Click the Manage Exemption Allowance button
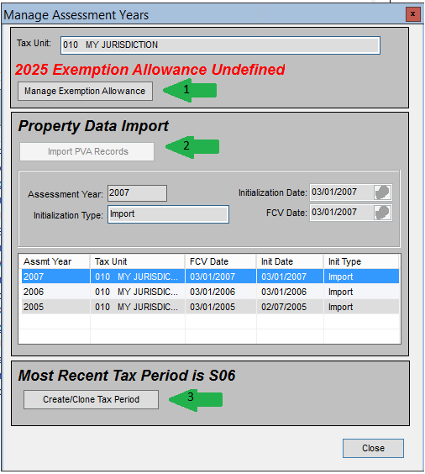This screenshot has height=474, width=425. click(x=85, y=91)
